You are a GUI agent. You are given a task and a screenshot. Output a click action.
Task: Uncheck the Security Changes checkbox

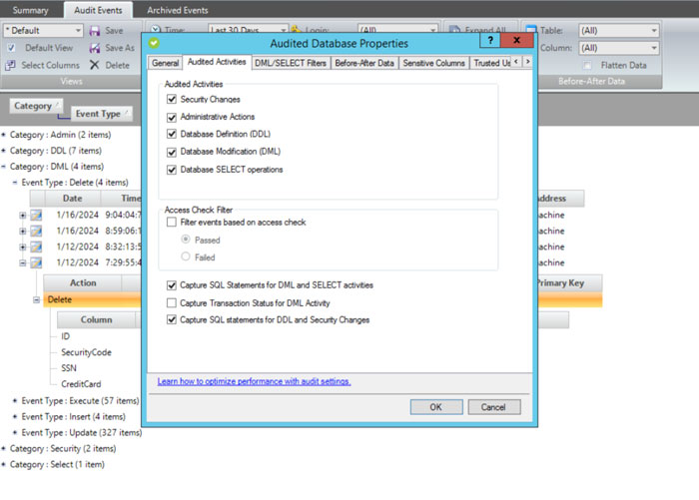point(173,100)
